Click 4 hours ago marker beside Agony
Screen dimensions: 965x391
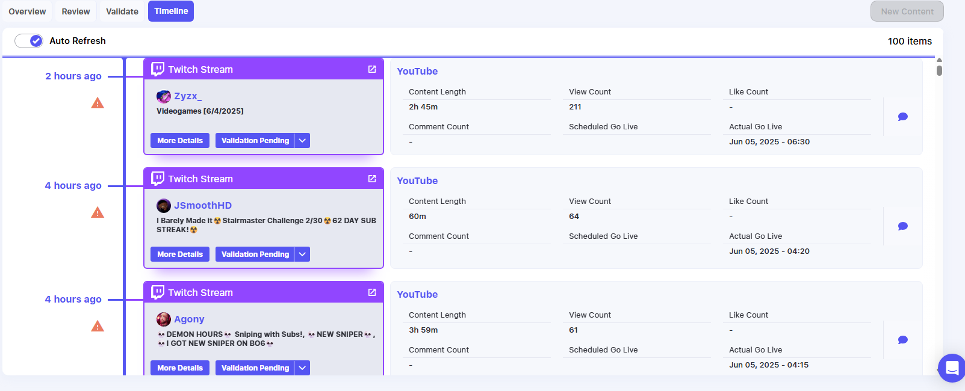tap(73, 300)
